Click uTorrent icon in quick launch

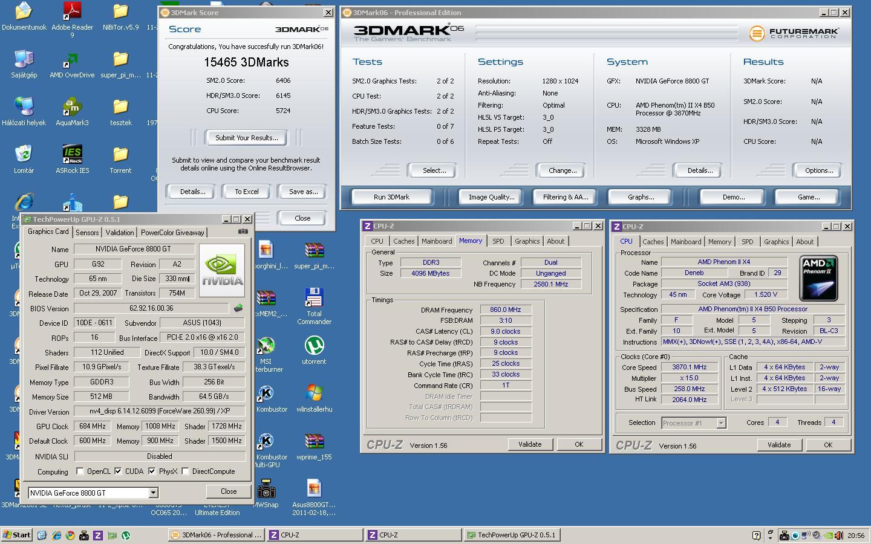pos(126,535)
